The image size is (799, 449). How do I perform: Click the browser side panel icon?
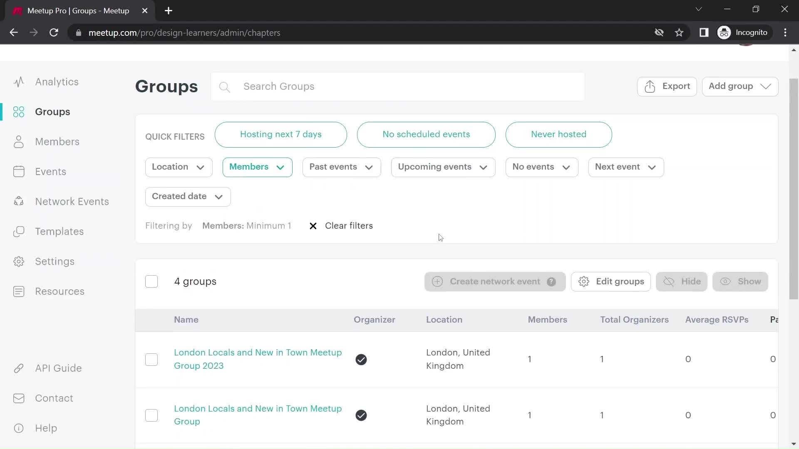[x=704, y=32]
